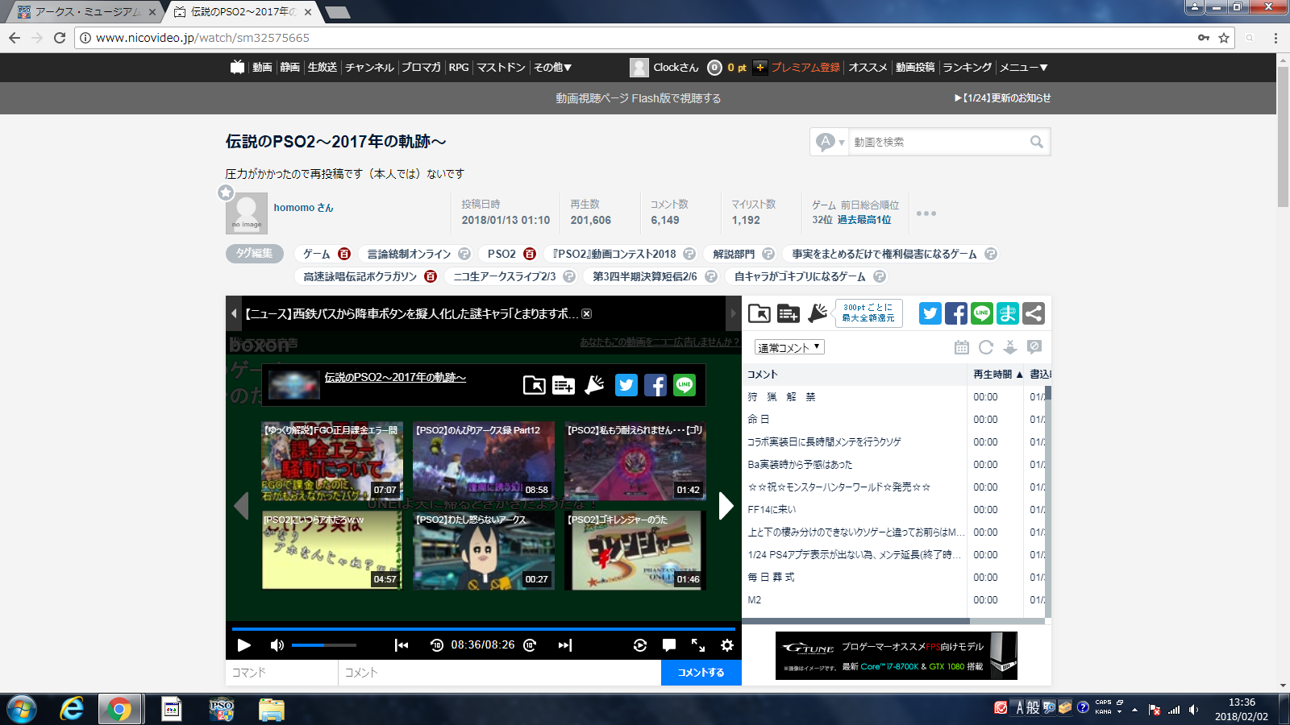Open the メニュー dropdown in header
The image size is (1290, 725).
coord(1024,68)
